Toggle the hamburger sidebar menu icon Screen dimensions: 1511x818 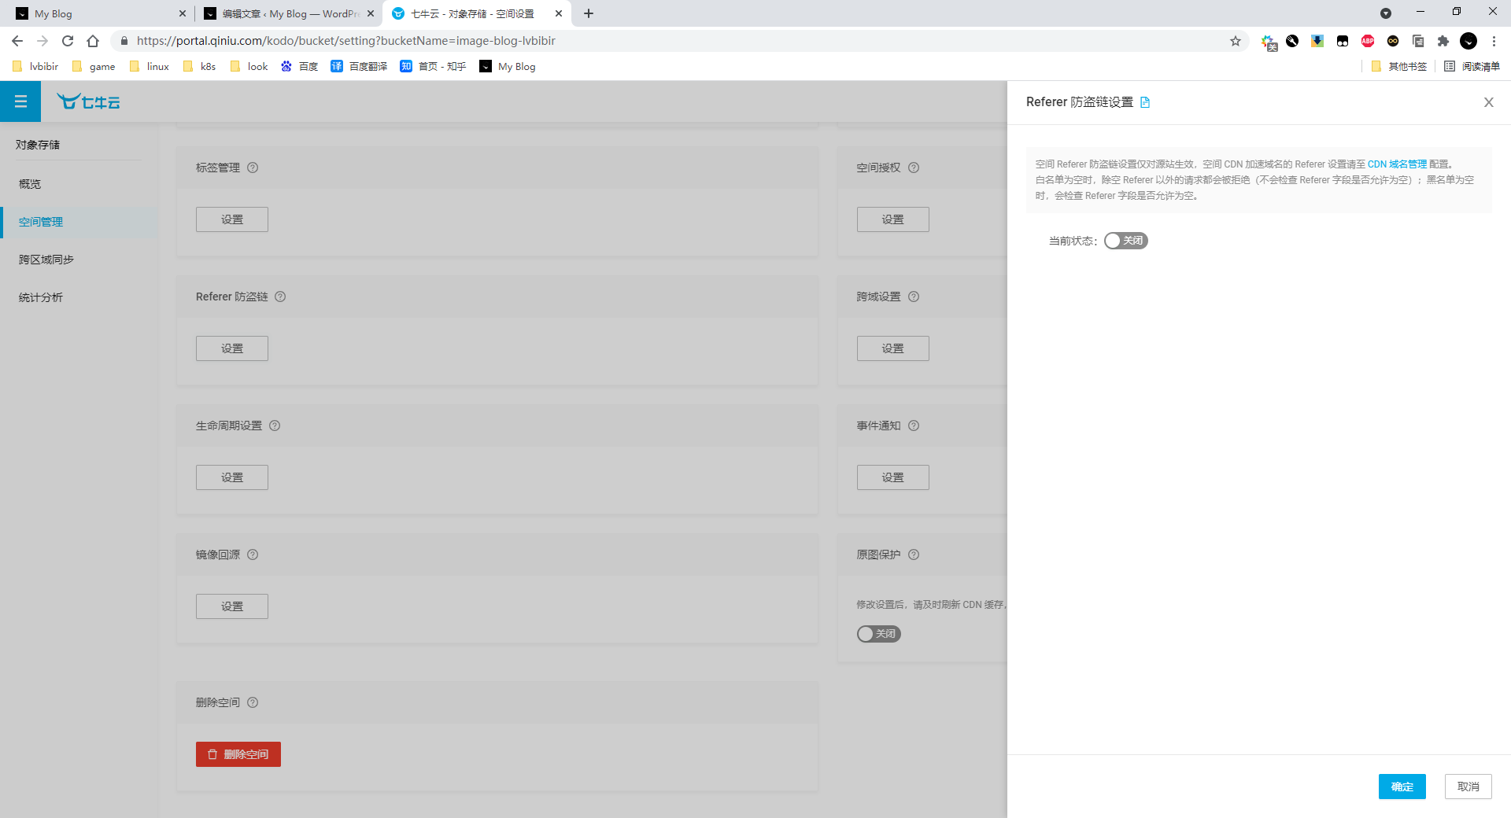tap(20, 101)
